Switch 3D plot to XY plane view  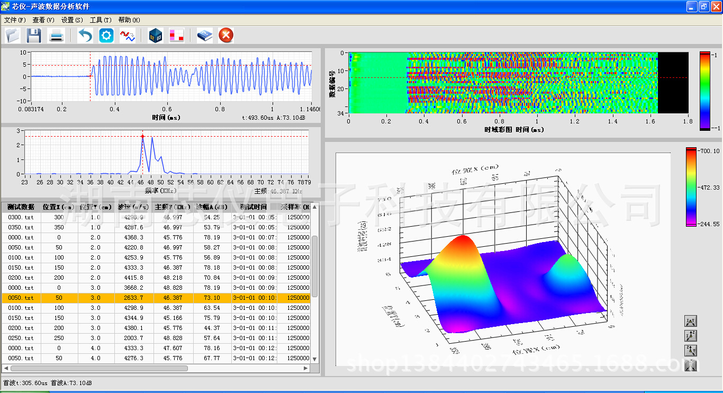[691, 321]
